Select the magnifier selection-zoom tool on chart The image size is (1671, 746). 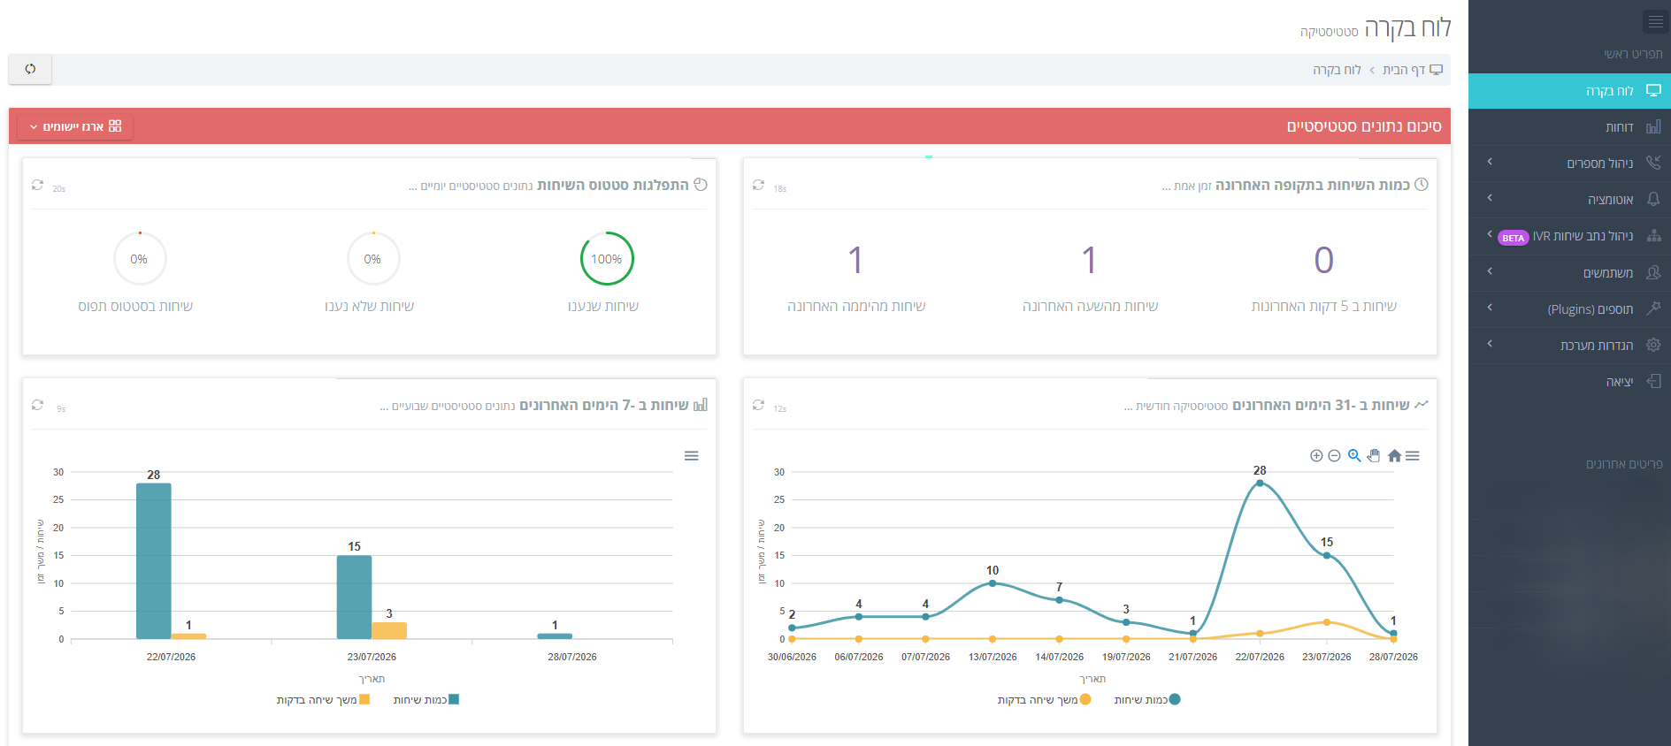[1354, 456]
